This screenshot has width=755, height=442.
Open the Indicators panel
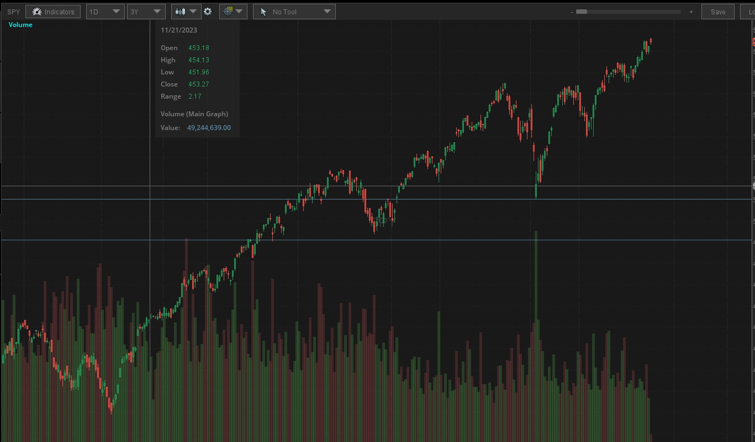(53, 12)
